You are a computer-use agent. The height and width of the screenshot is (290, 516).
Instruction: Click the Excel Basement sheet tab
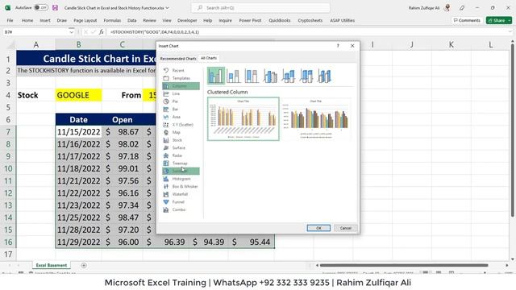coord(52,265)
